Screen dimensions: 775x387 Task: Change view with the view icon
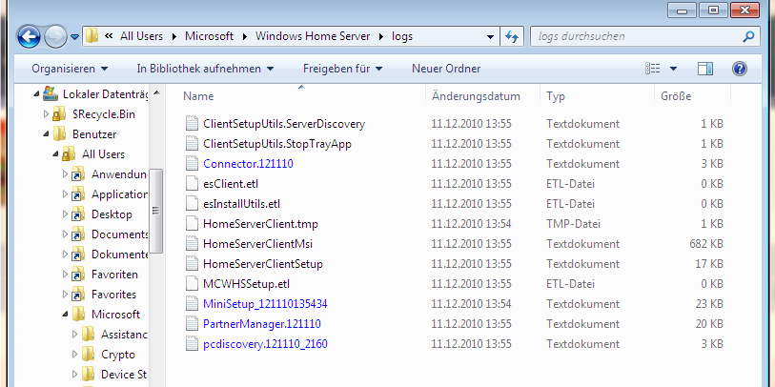coord(653,69)
